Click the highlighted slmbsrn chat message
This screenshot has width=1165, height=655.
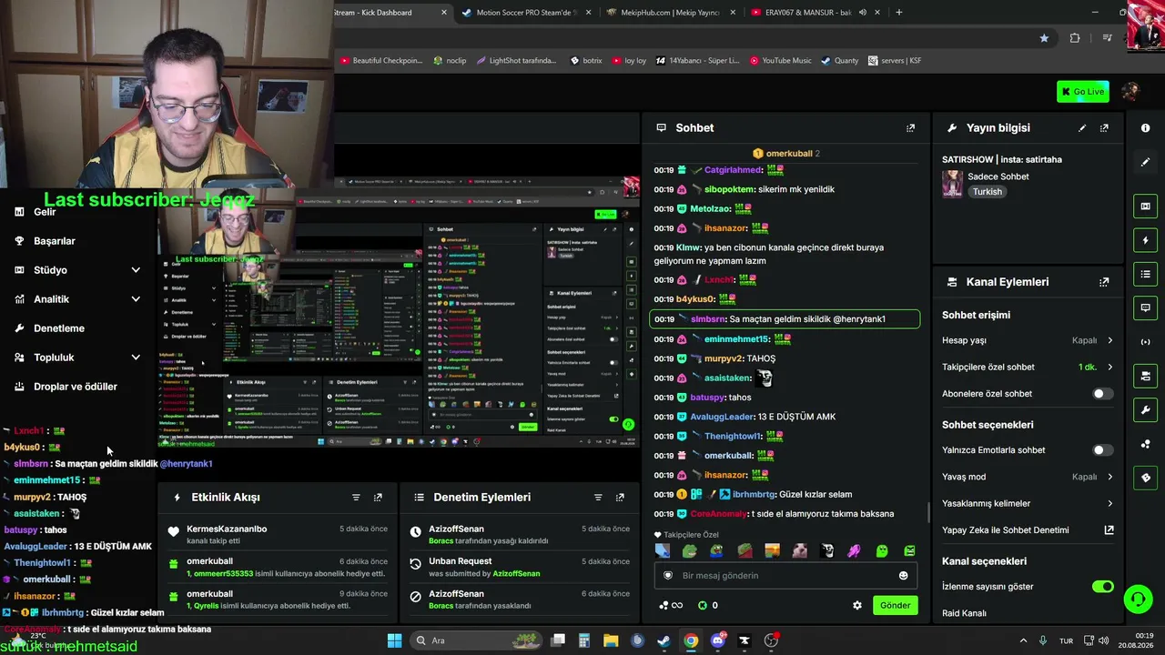(x=785, y=319)
